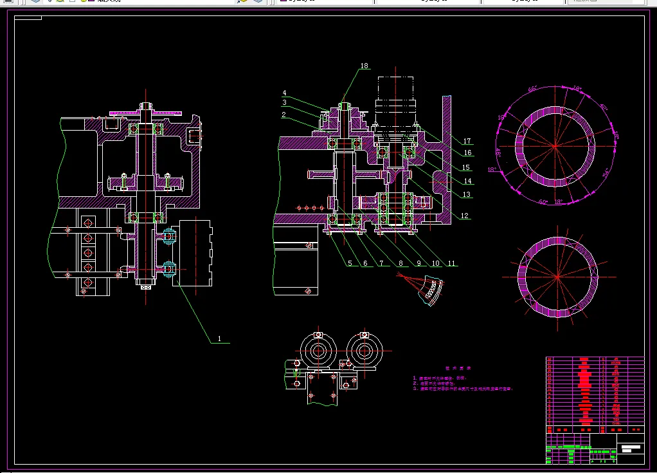This screenshot has width=657, height=473.
Task: Select part callout number 18
Action: click(x=364, y=66)
